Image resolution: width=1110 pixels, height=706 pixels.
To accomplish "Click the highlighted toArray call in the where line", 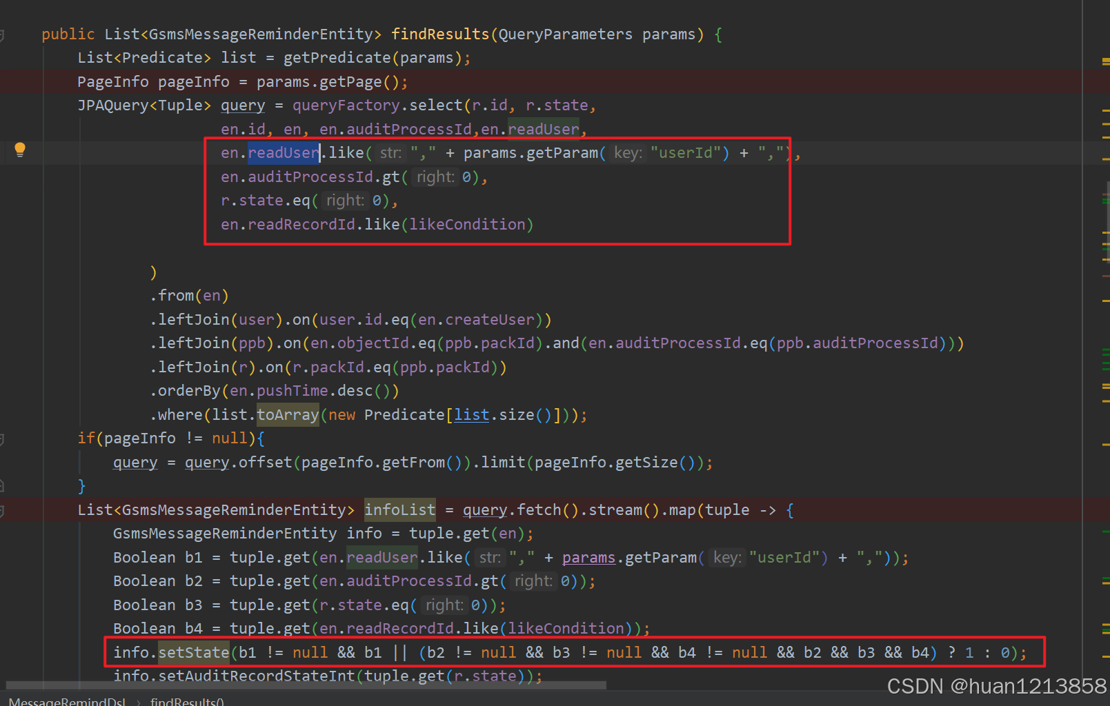I will (288, 414).
